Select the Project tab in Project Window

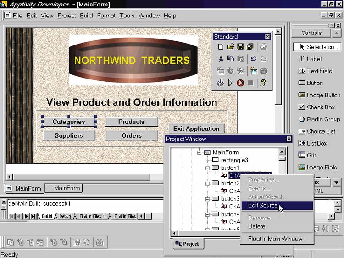tap(188, 244)
